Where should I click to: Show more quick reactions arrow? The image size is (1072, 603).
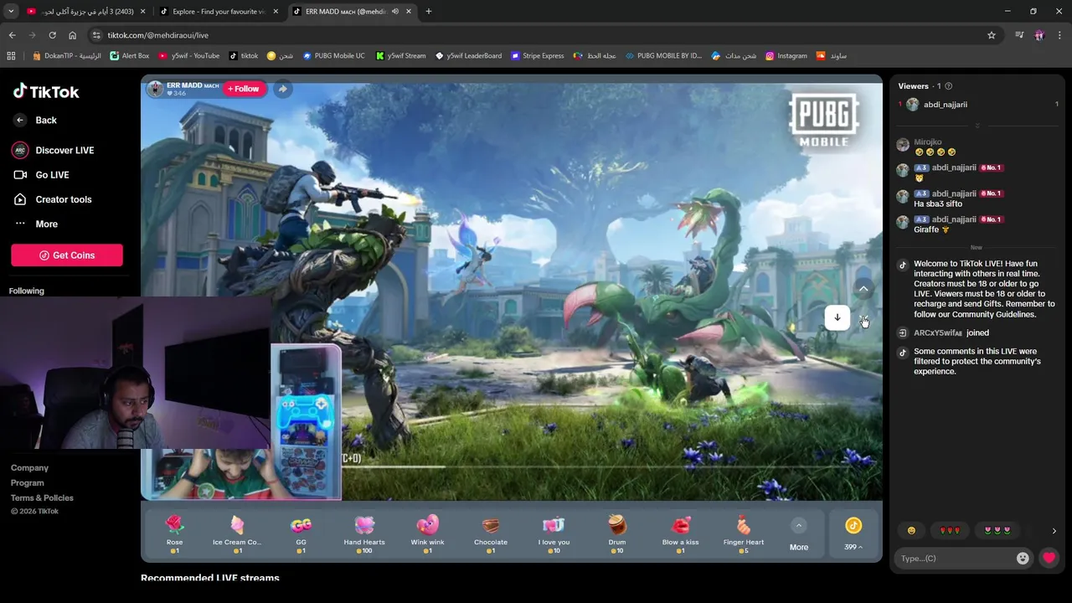pyautogui.click(x=1054, y=531)
